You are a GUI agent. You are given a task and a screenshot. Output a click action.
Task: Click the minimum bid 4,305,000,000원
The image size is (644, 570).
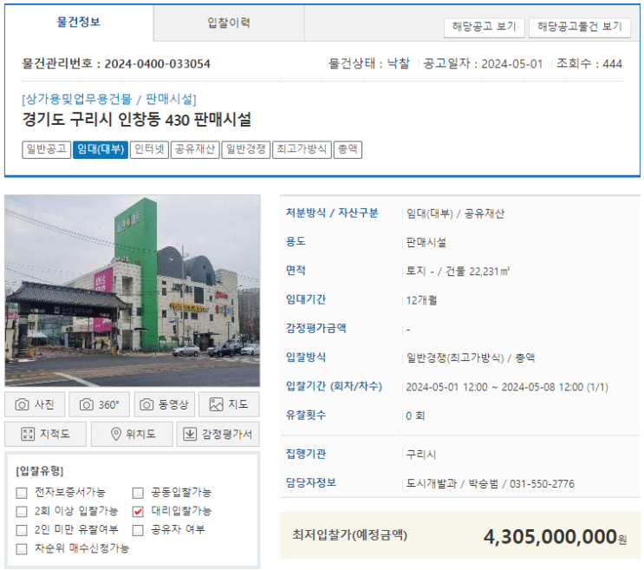[x=555, y=537]
